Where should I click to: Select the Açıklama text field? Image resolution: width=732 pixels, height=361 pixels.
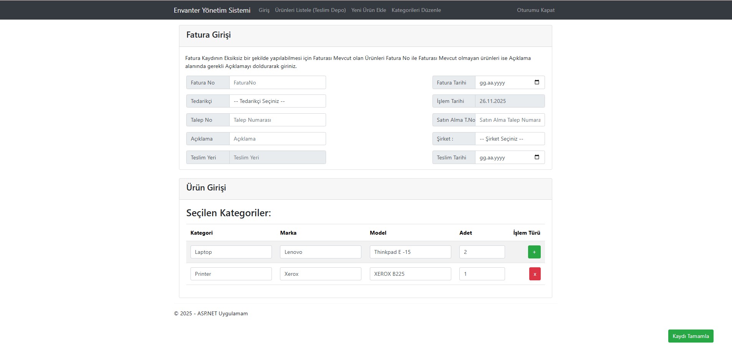(277, 139)
